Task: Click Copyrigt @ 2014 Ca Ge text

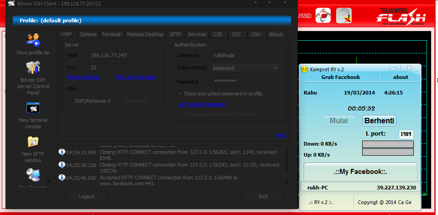Action: click(x=385, y=202)
